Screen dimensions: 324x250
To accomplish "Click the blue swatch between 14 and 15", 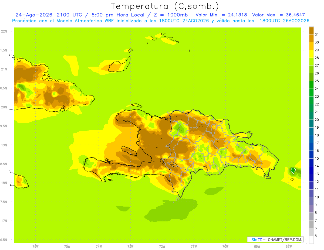I will pyautogui.click(x=311, y=162).
